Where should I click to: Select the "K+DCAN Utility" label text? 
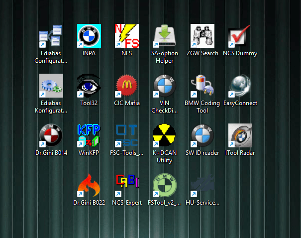(165, 156)
